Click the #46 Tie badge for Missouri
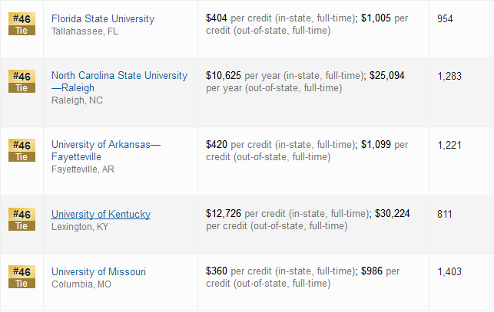Screen dimensions: 494x312 click(22, 277)
